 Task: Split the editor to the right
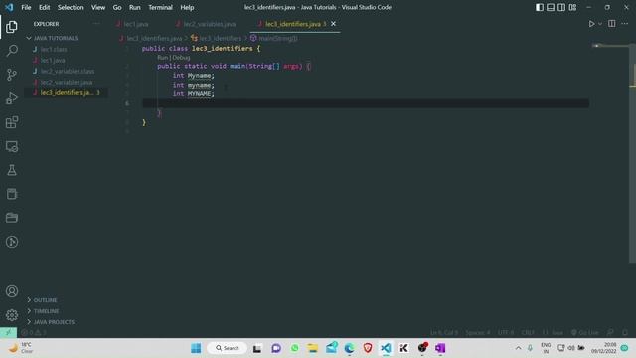click(612, 24)
